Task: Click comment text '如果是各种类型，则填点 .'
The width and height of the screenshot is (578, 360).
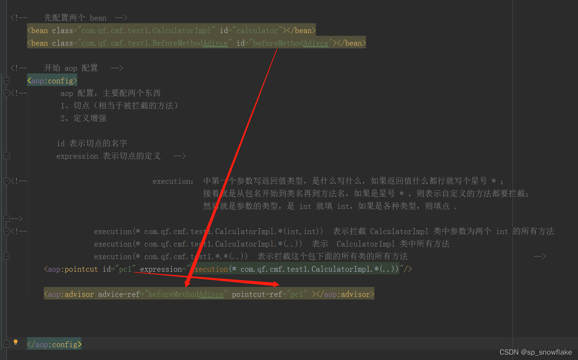Action: coord(407,206)
